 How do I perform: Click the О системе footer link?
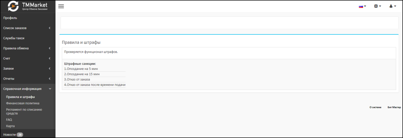[x=375, y=107]
